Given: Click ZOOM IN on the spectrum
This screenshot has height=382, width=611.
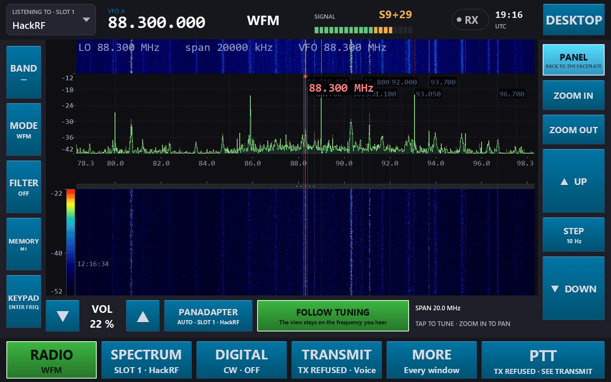Looking at the screenshot, I should [574, 95].
